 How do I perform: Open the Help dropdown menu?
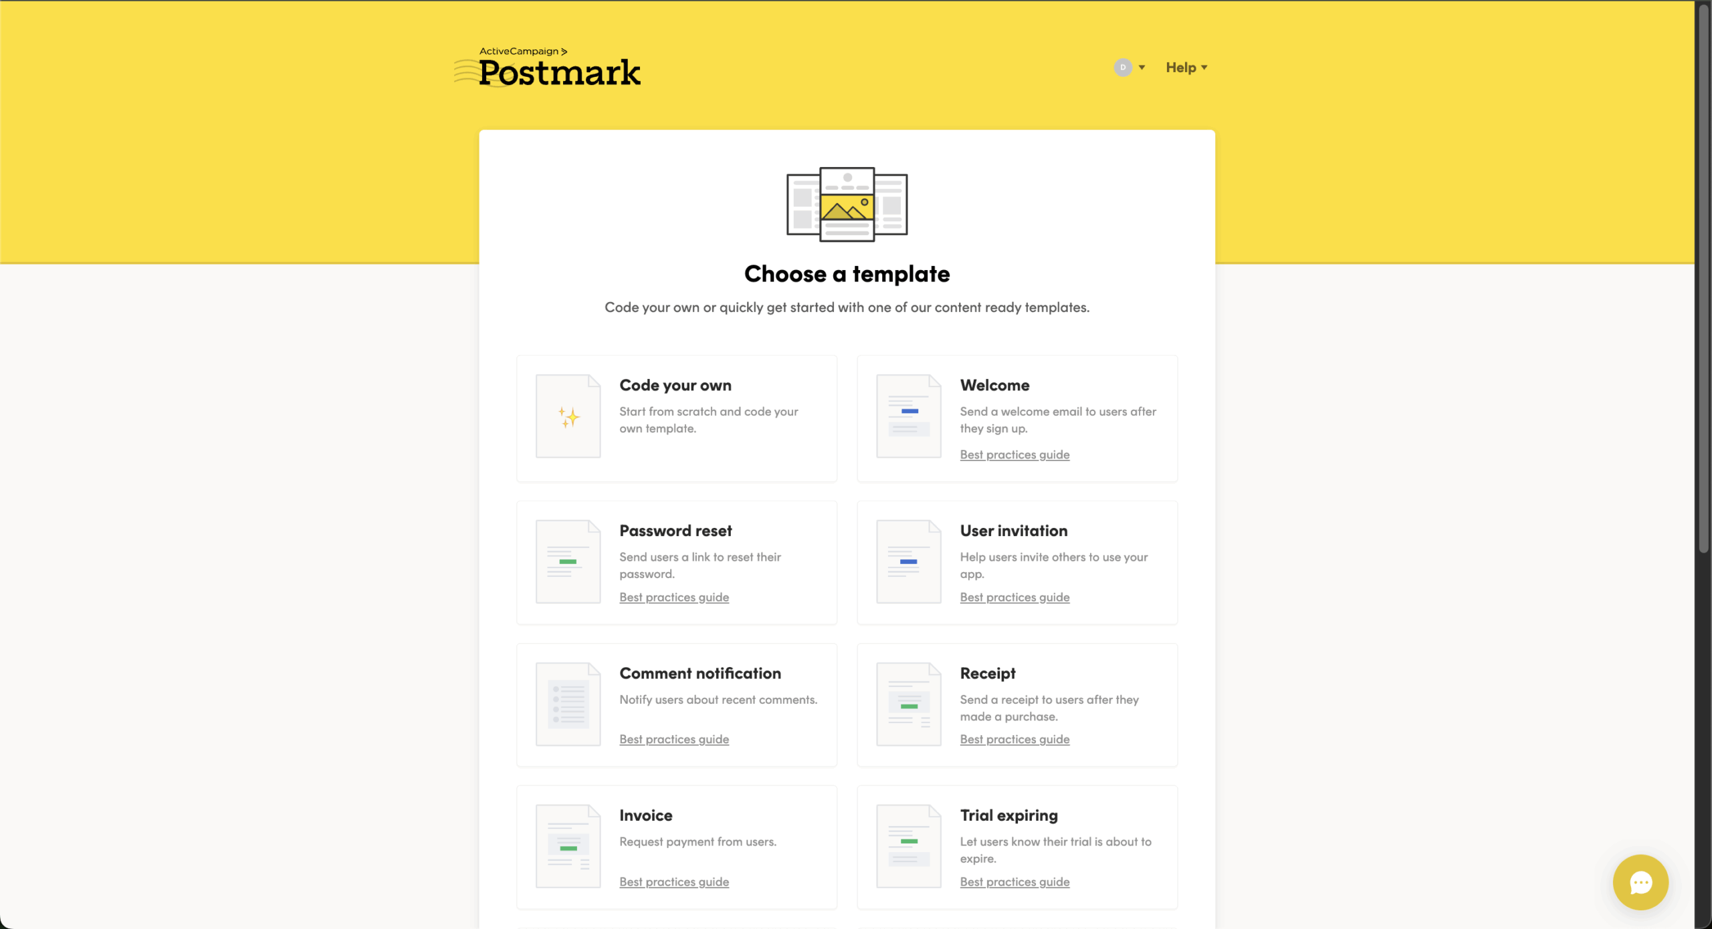click(1186, 68)
